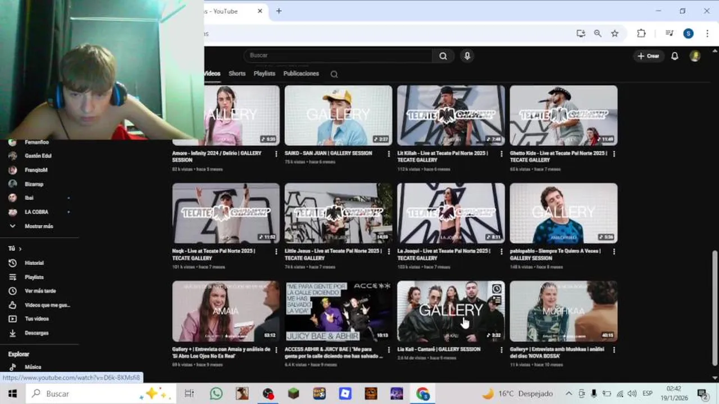Open Bizarrap subscription channel
719x404 pixels.
point(34,184)
